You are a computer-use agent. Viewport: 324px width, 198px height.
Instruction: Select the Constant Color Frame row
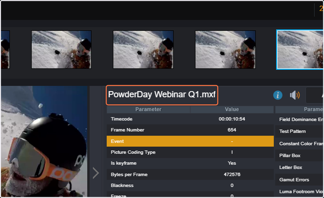[x=299, y=144]
